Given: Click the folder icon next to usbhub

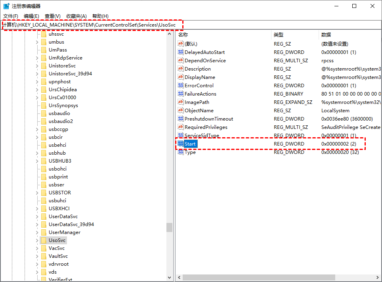Looking at the screenshot, I should (45, 153).
